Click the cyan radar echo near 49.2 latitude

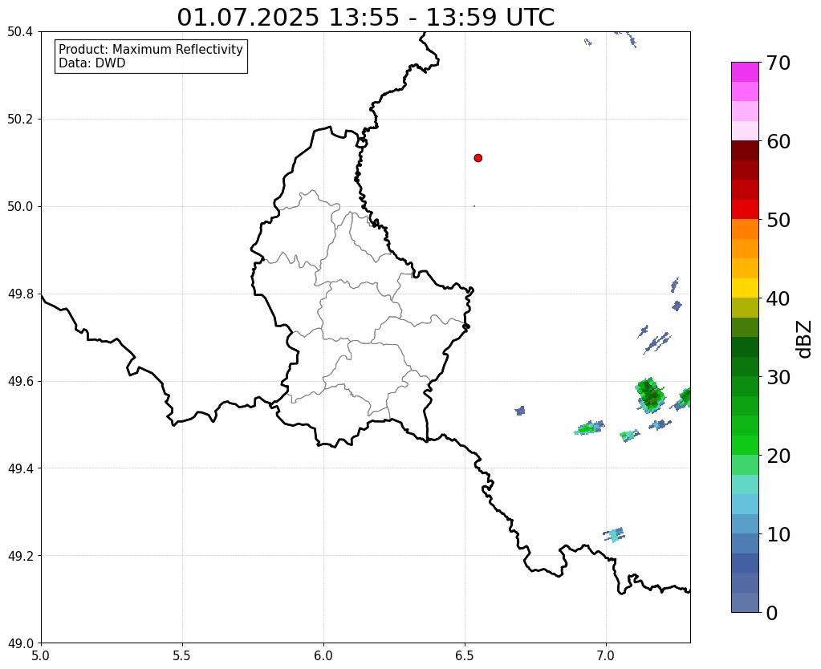point(614,534)
